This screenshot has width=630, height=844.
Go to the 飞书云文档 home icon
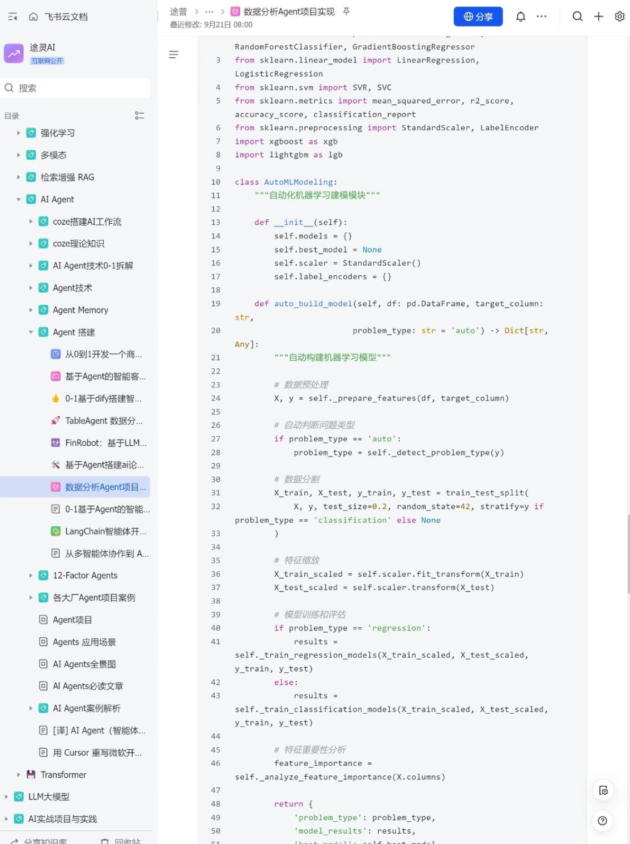(x=33, y=17)
